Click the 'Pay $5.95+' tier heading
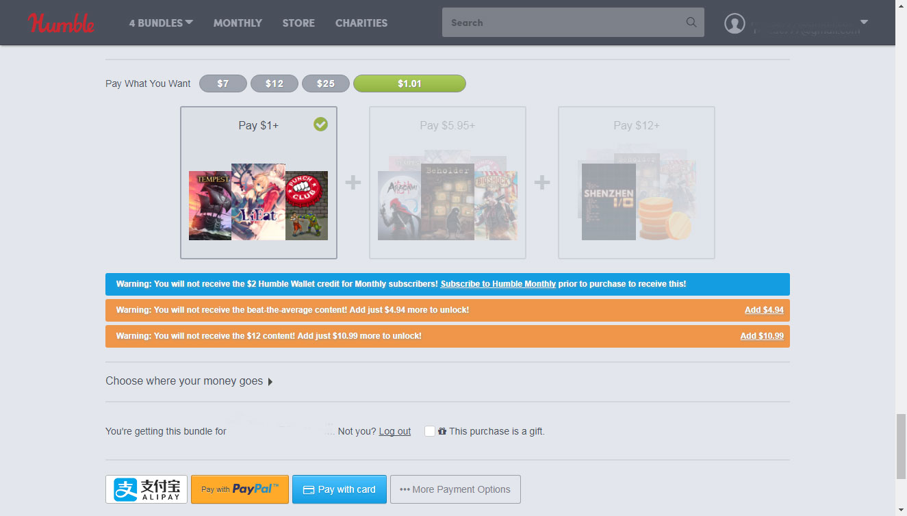The height and width of the screenshot is (516, 907). point(448,125)
